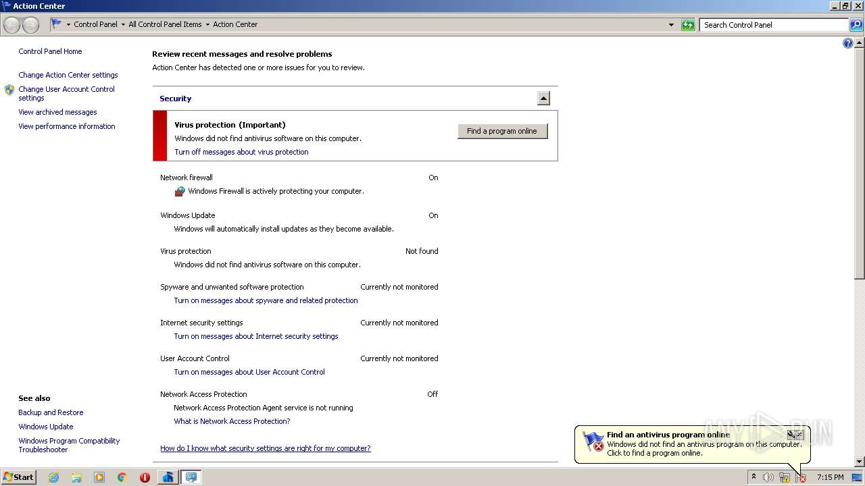Launch Opera browser from the taskbar

click(x=145, y=477)
